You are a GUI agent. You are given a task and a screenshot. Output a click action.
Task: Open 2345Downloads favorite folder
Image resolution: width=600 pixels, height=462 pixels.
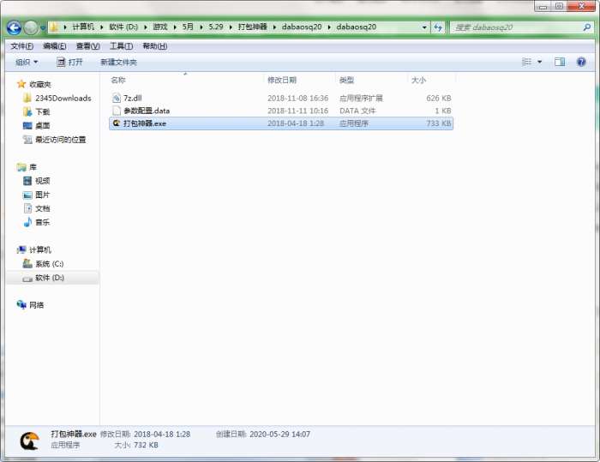tap(63, 98)
